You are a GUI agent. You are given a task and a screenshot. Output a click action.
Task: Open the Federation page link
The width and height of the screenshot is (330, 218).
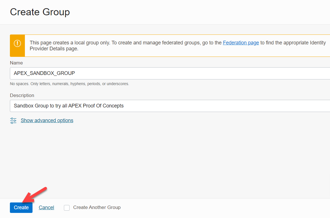[x=241, y=43]
